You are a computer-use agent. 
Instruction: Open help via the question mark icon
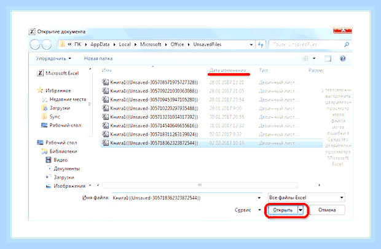pos(343,58)
